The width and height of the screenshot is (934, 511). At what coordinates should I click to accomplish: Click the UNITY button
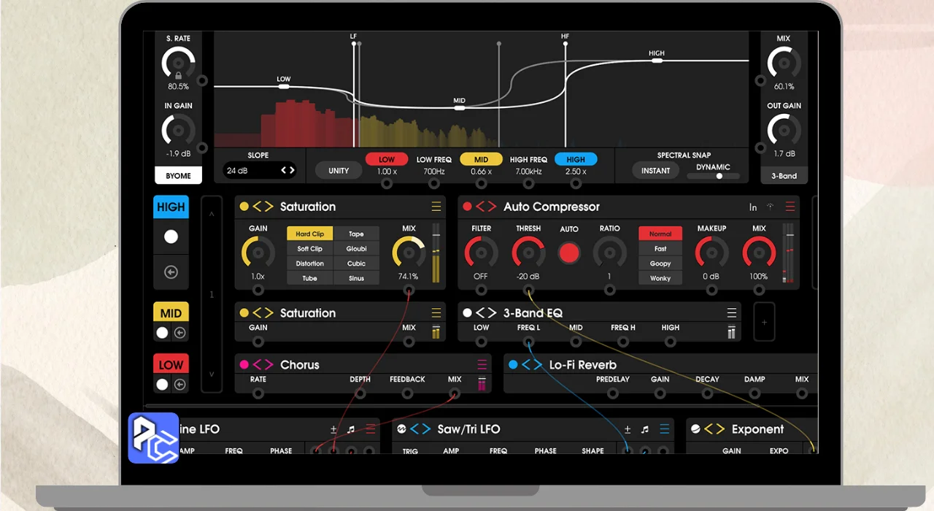[339, 171]
